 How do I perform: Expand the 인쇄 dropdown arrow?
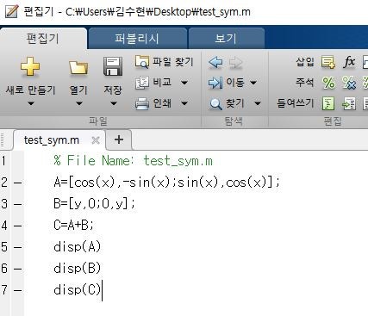pos(184,103)
